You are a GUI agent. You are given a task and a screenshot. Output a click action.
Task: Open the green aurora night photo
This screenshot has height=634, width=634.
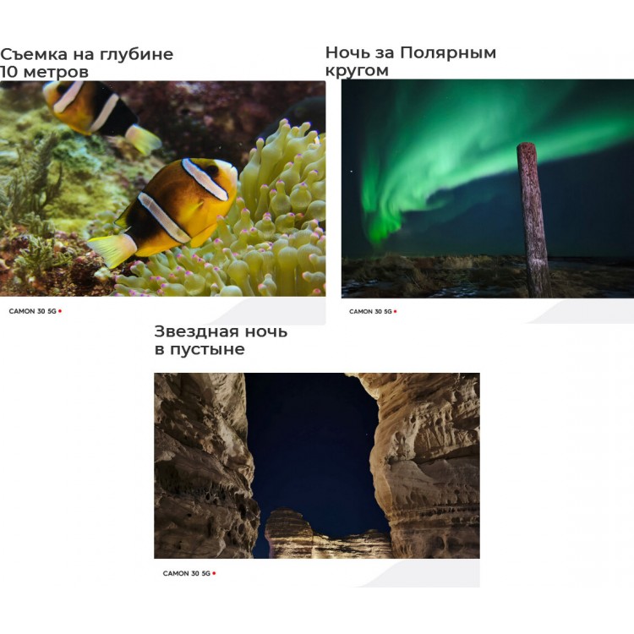click(488, 189)
